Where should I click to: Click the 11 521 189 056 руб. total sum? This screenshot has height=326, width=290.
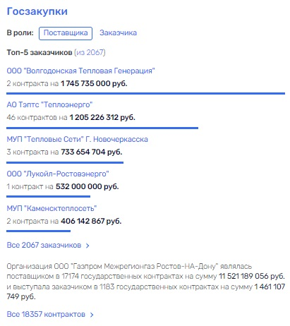click(x=252, y=276)
